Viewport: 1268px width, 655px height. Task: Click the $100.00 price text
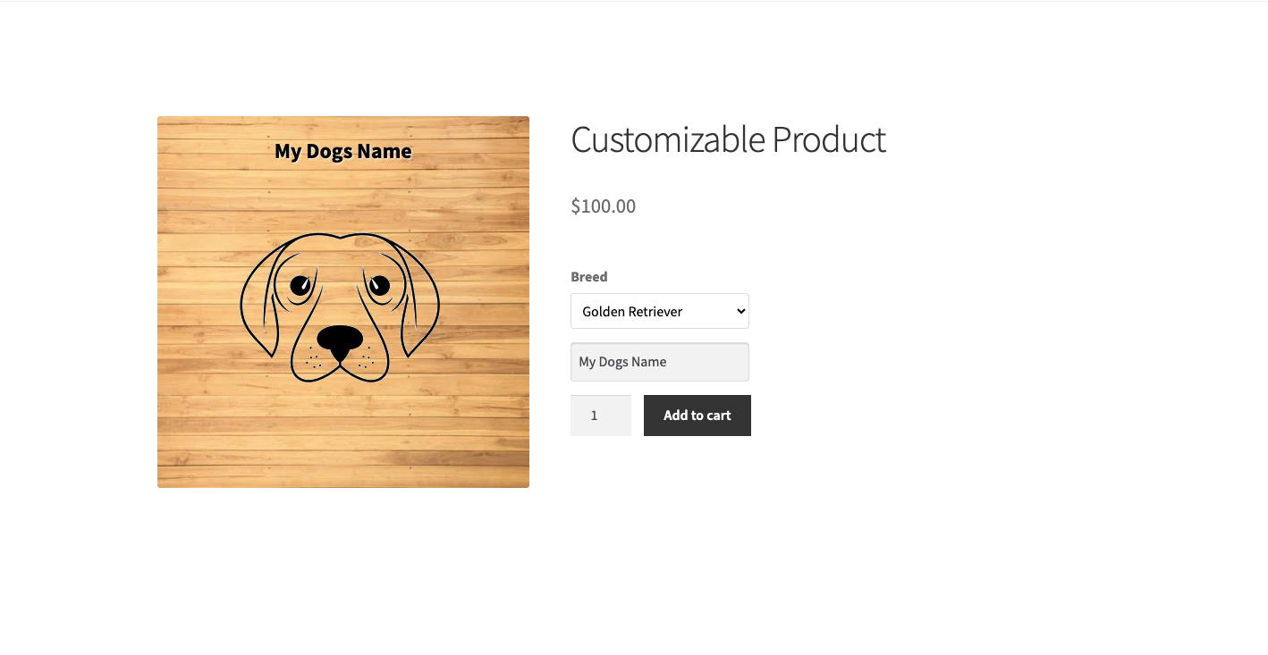pos(604,206)
